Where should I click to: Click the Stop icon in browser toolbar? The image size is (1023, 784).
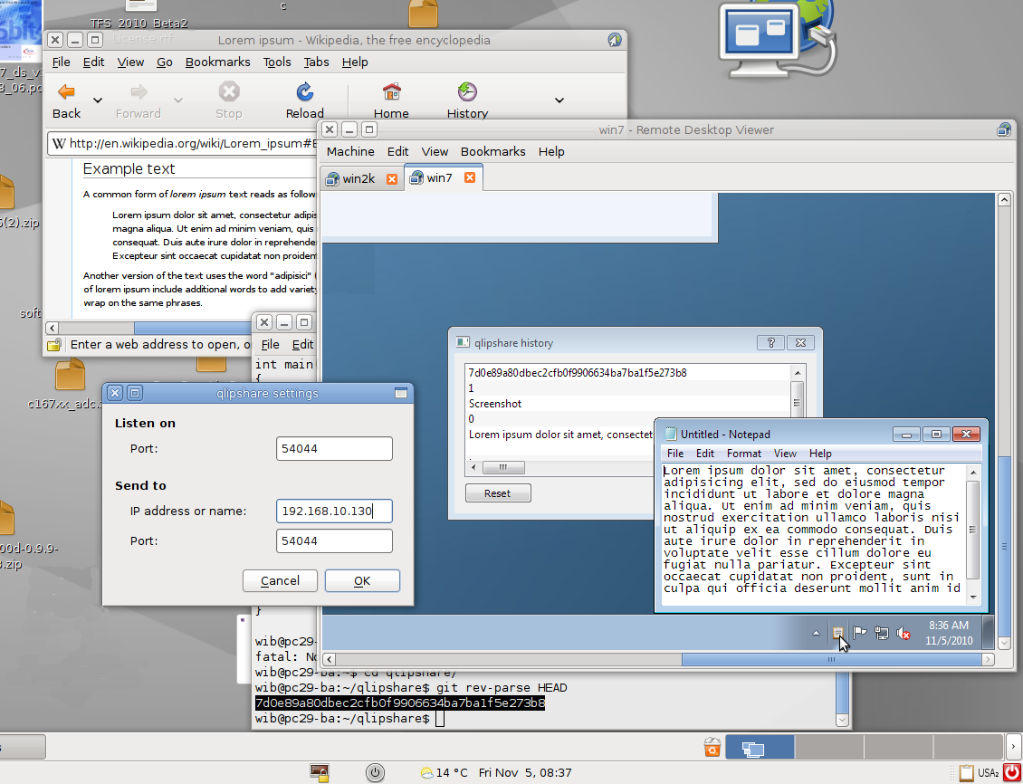[x=229, y=92]
